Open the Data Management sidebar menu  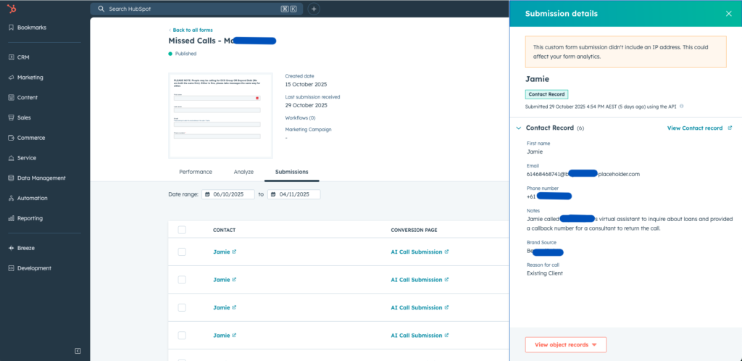[x=41, y=178]
